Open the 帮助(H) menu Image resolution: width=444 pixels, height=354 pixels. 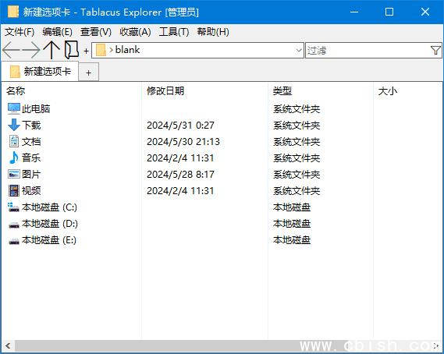[x=213, y=32]
